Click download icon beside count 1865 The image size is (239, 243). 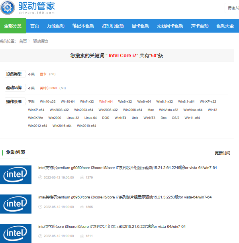[82, 207]
